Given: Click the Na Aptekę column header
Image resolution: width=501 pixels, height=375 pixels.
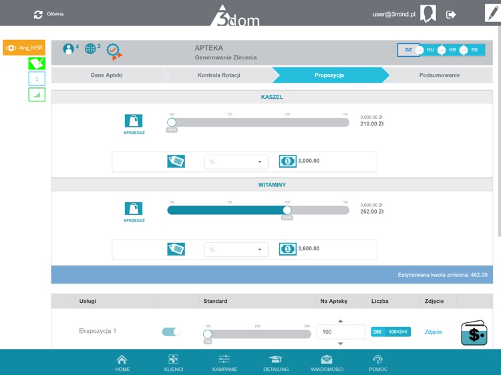Looking at the screenshot, I should coord(333,301).
